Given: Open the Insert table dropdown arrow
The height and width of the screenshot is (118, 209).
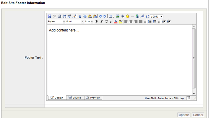Looking at the screenshot, I should [113, 17].
